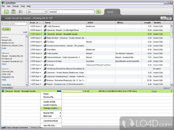
Task: Click the Pause link in downloads row
Action: [x=154, y=91]
